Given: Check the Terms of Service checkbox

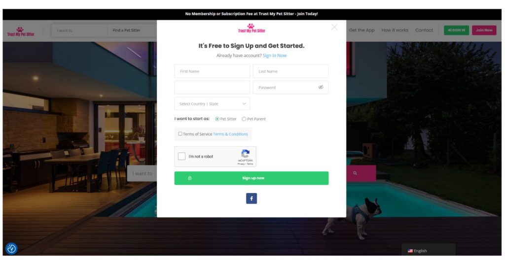Looking at the screenshot, I should pos(180,134).
